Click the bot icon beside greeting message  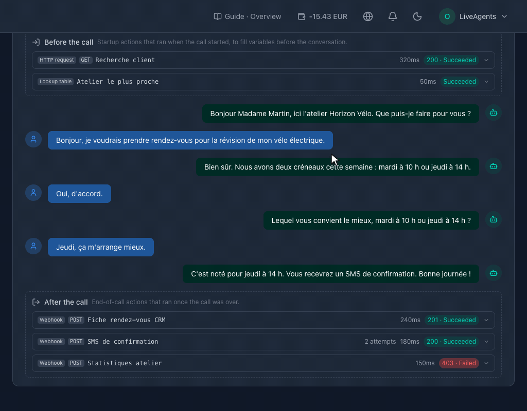(x=494, y=113)
